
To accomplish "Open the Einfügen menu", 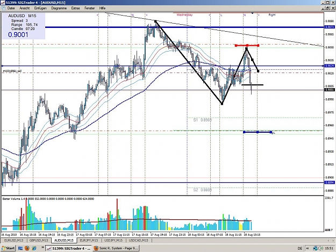I will coord(40,8).
